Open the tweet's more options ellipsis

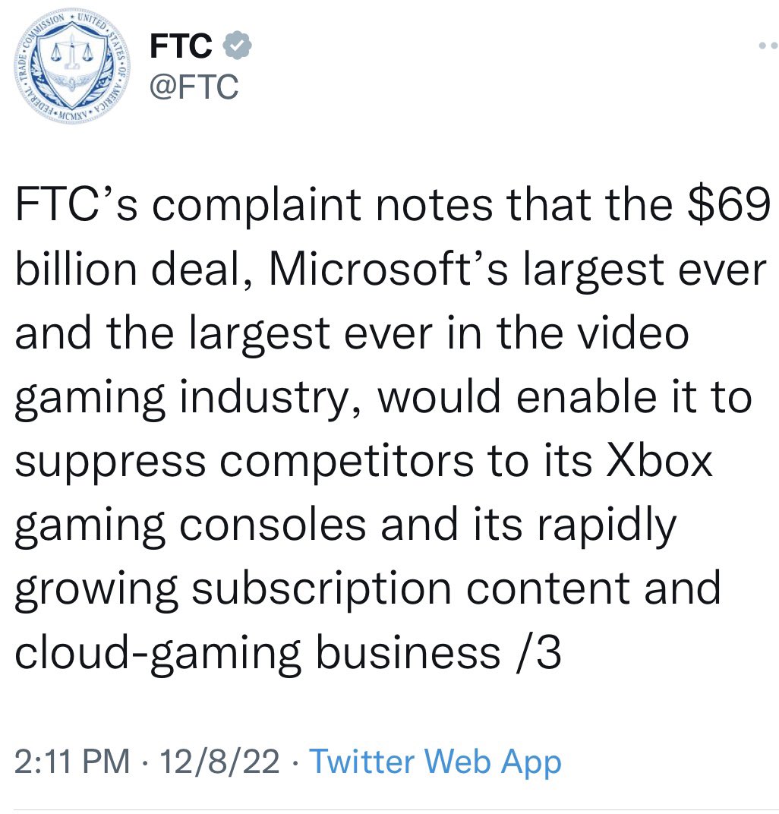(768, 46)
